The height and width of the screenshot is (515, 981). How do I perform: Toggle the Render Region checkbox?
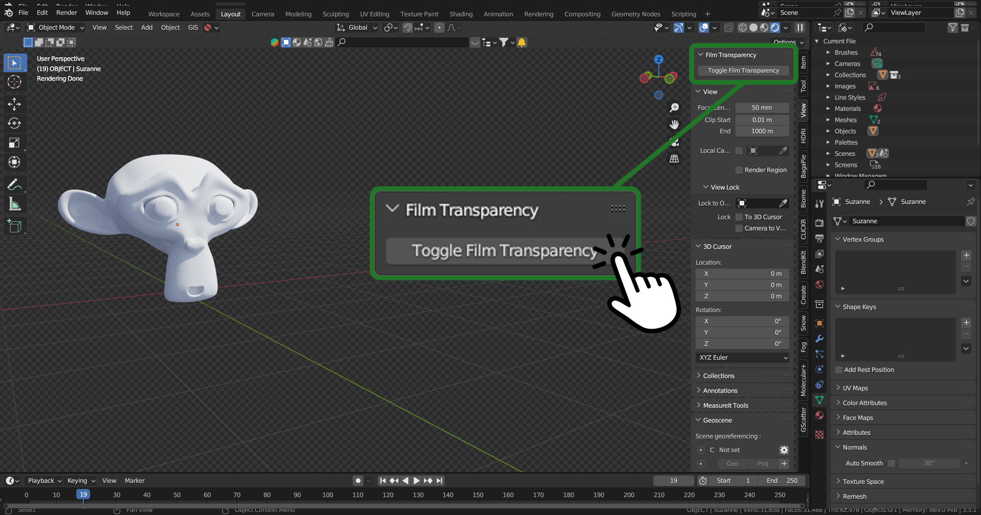tap(739, 170)
